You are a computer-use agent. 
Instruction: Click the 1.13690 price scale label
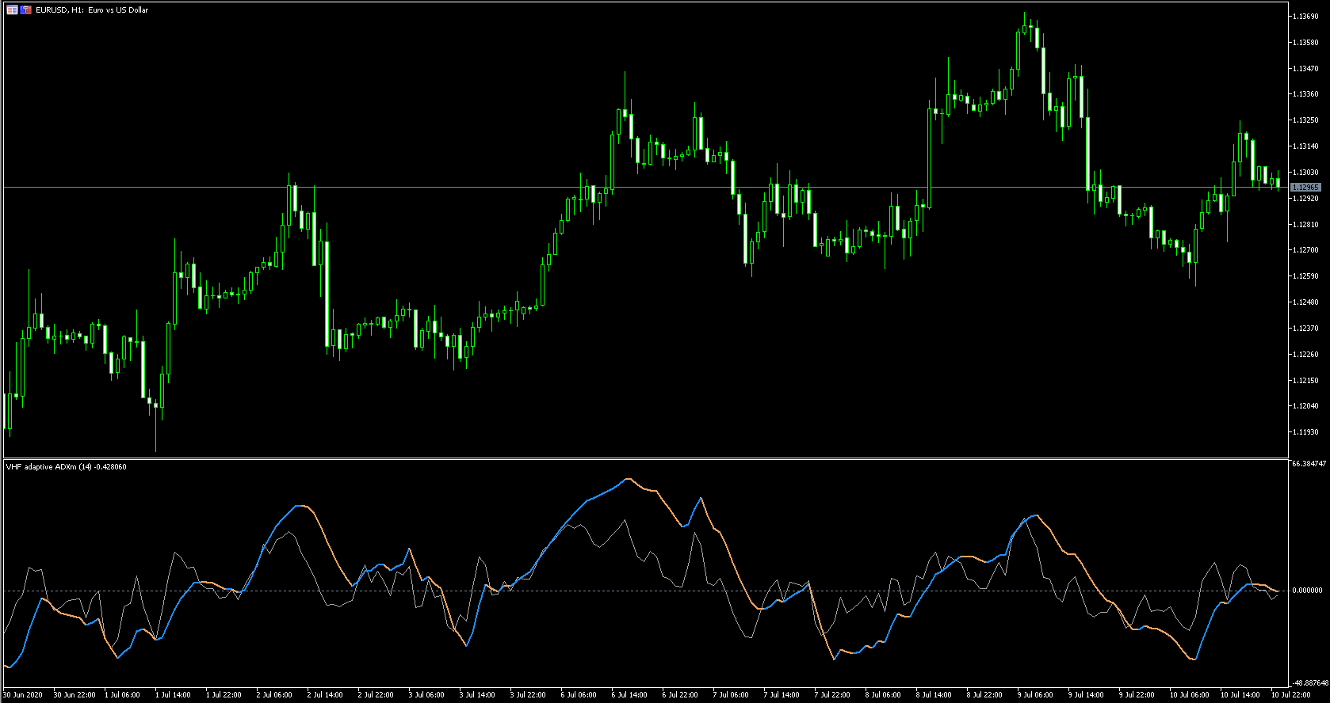click(1305, 17)
